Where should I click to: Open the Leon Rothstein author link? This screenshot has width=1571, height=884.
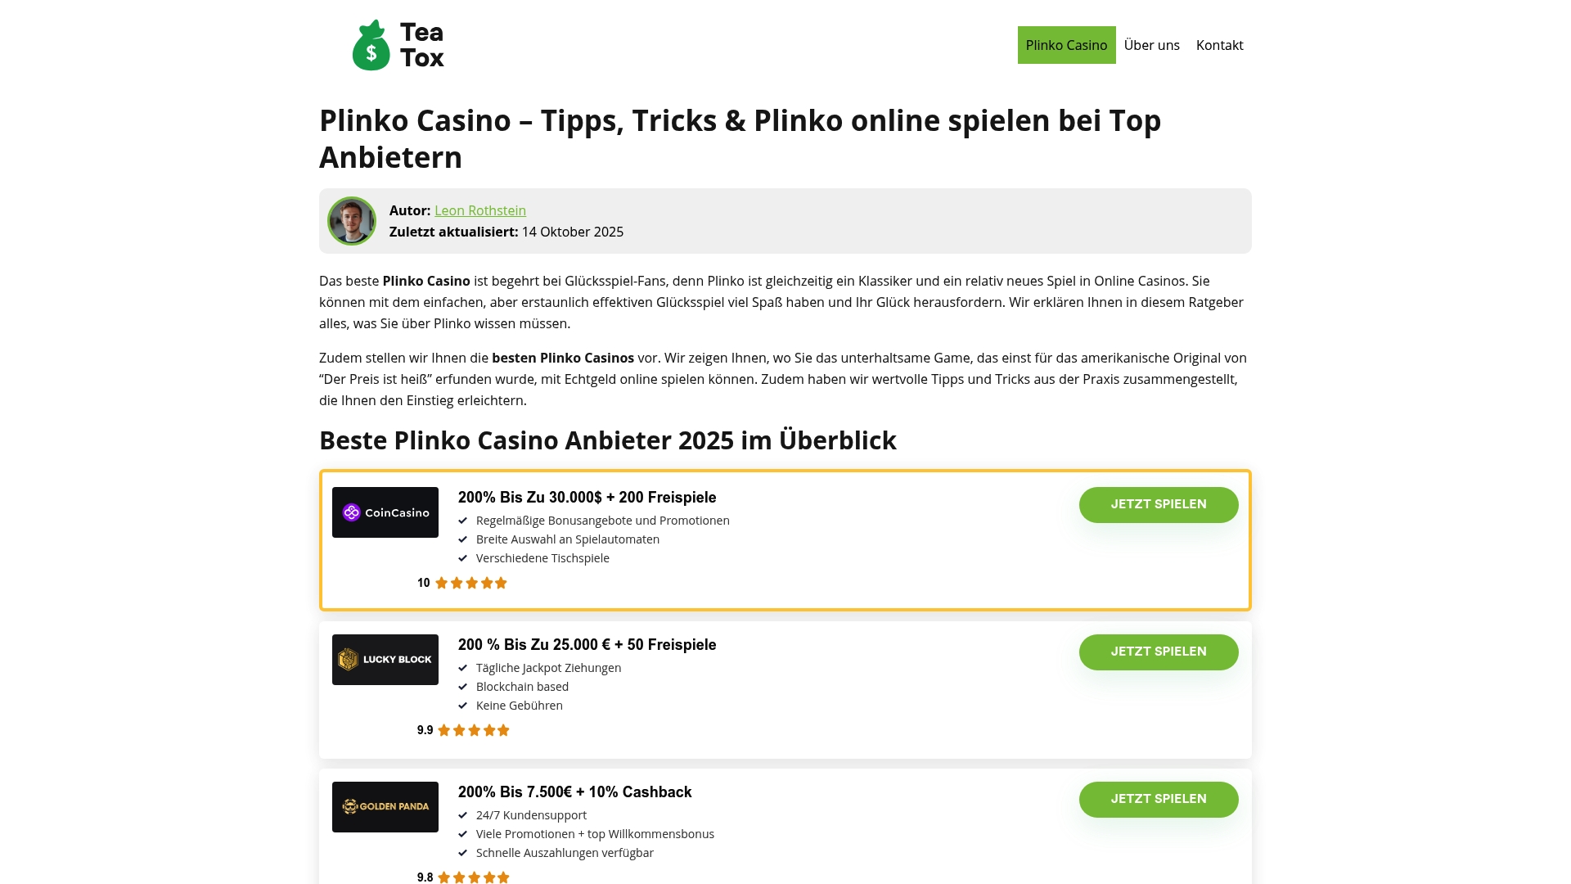(480, 210)
